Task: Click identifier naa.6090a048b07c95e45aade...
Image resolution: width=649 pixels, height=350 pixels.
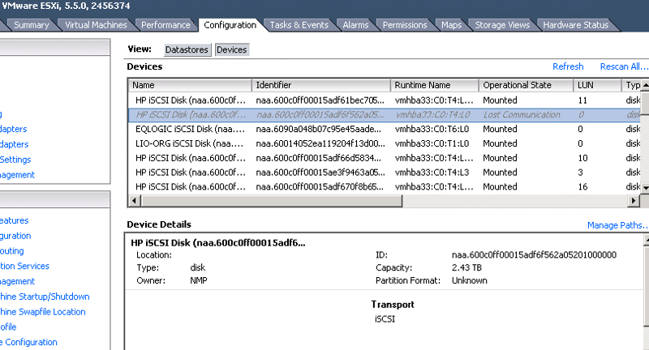Action: coord(318,130)
